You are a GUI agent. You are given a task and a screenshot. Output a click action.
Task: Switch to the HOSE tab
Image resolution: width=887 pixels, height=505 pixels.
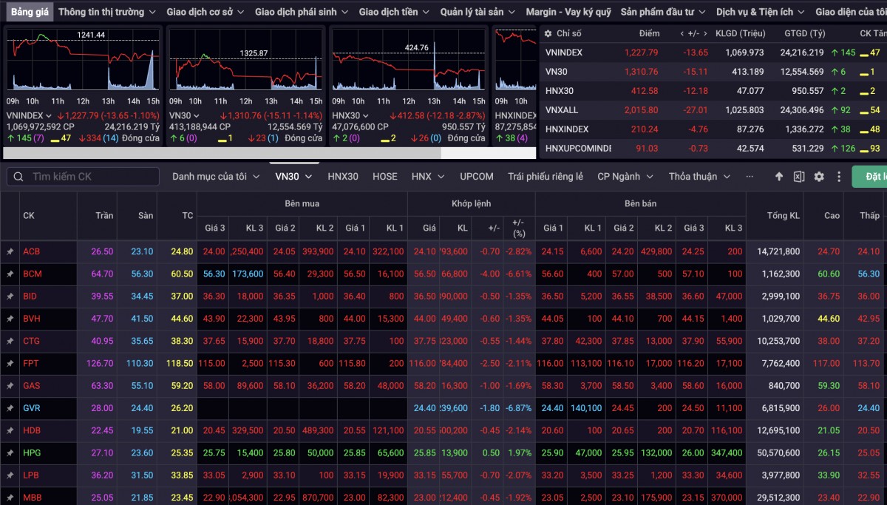point(385,177)
